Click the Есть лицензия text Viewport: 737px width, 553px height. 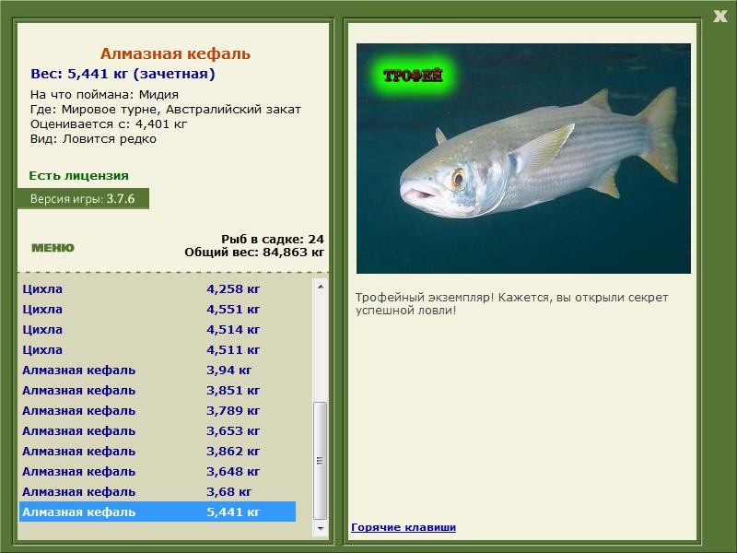coord(78,175)
